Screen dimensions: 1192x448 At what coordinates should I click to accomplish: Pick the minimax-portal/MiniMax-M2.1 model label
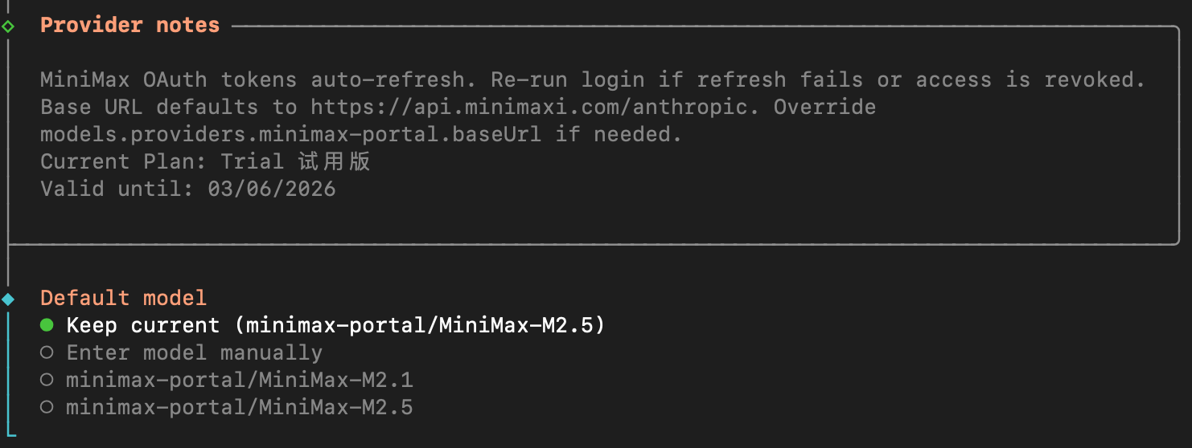(x=239, y=380)
